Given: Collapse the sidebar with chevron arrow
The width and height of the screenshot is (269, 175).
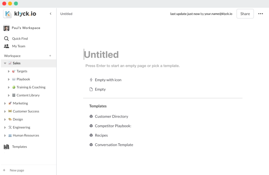Looking at the screenshot, I should [x=51, y=14].
